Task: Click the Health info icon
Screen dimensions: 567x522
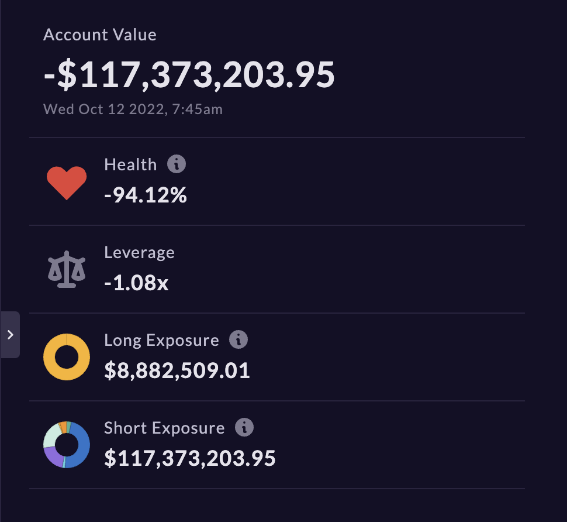Action: coord(177,164)
